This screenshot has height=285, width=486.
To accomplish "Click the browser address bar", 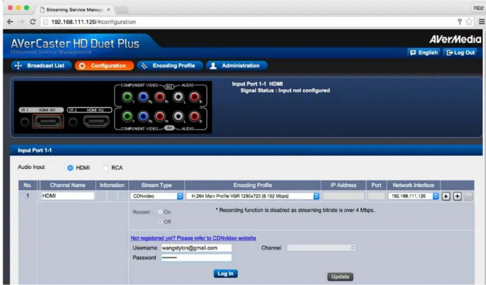I will pos(247,22).
